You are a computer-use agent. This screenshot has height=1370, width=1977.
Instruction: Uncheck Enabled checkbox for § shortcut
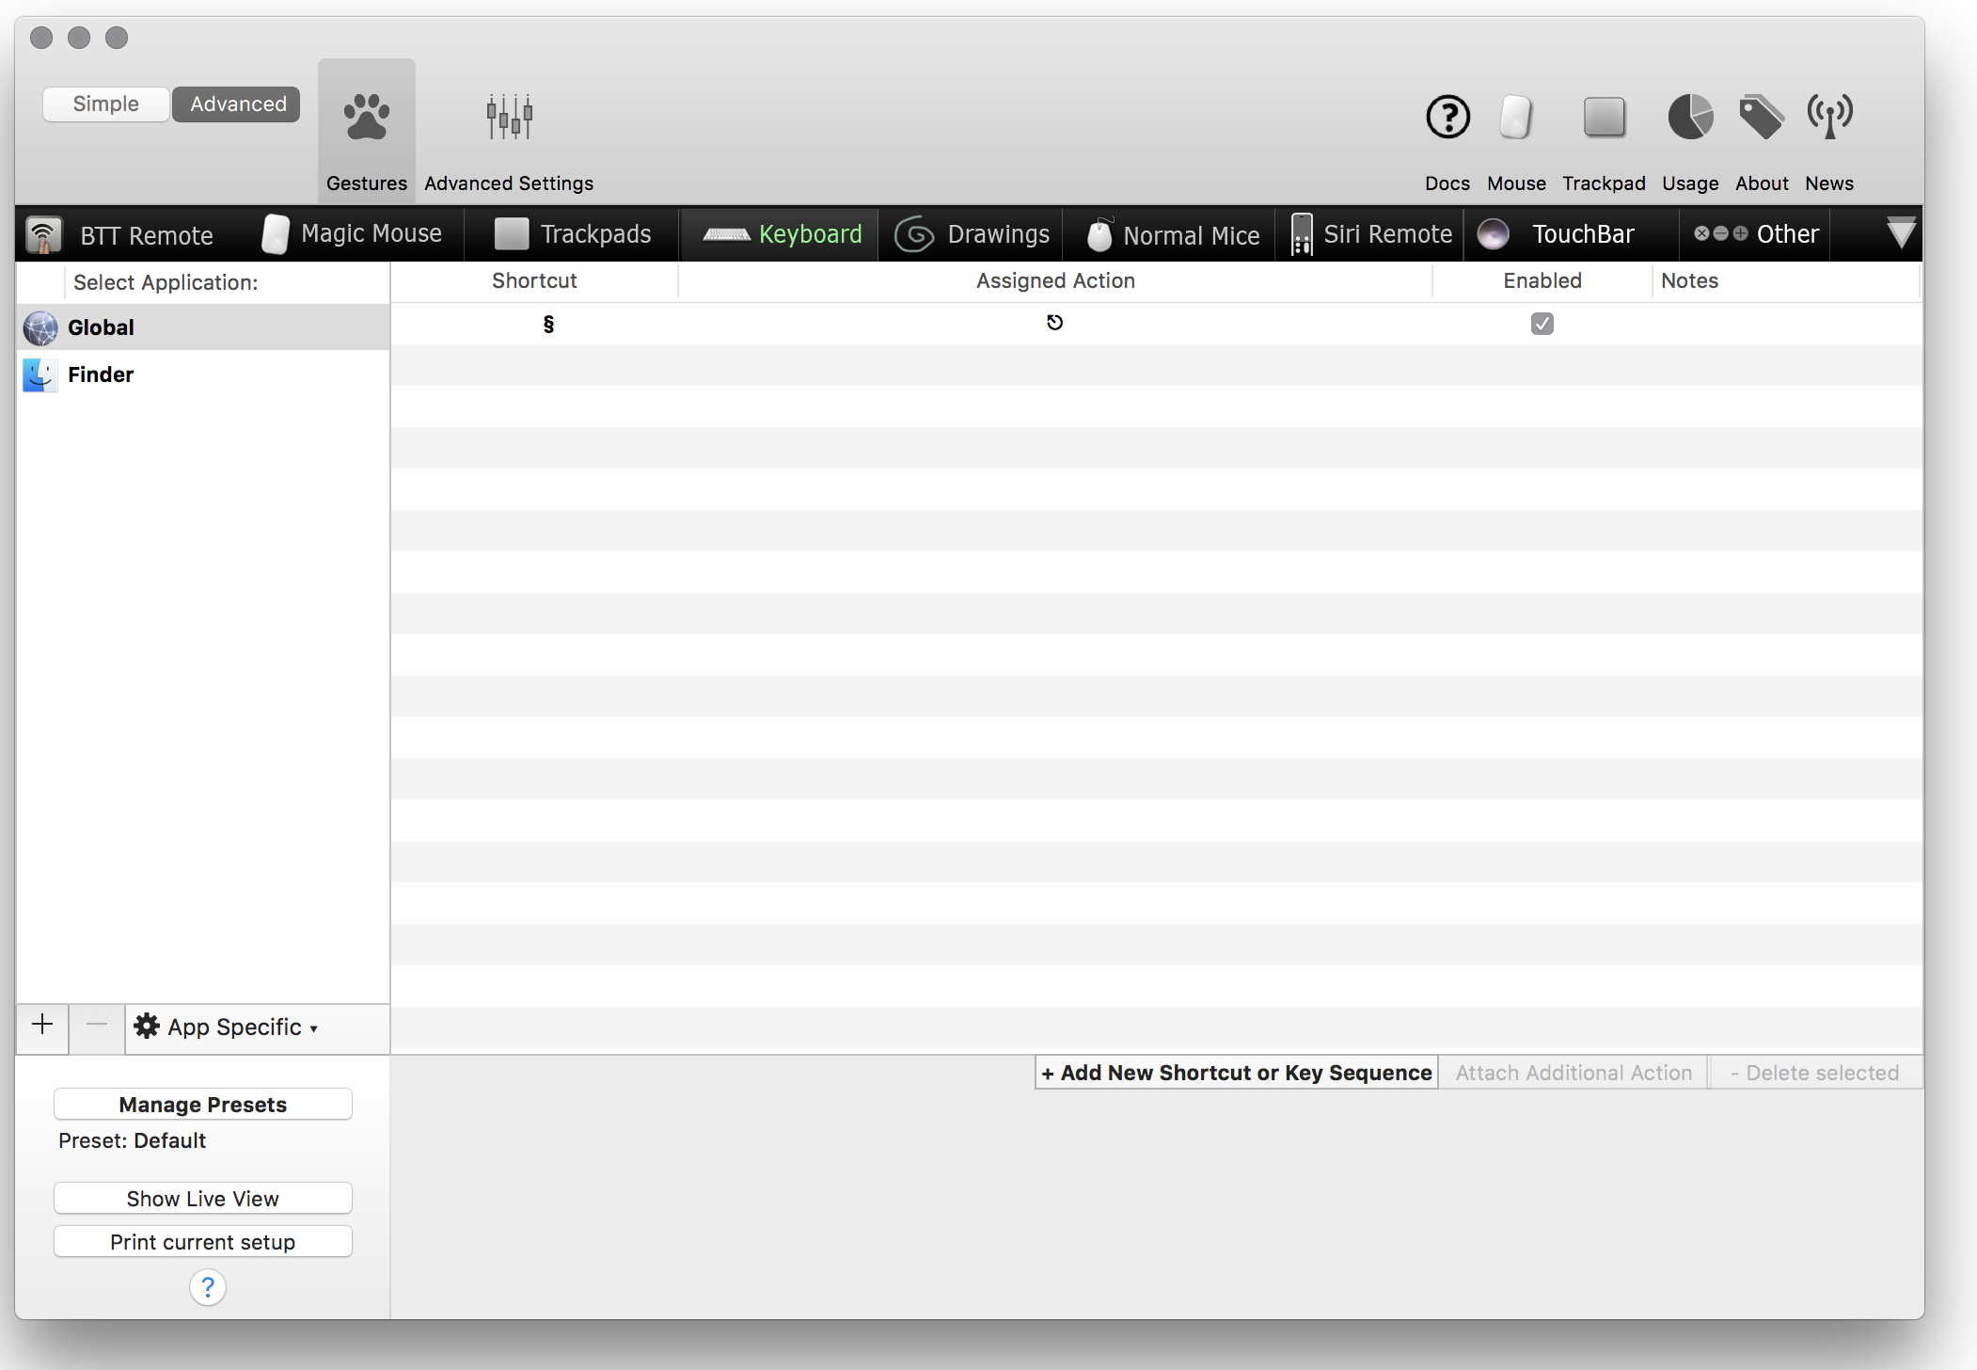click(1542, 324)
